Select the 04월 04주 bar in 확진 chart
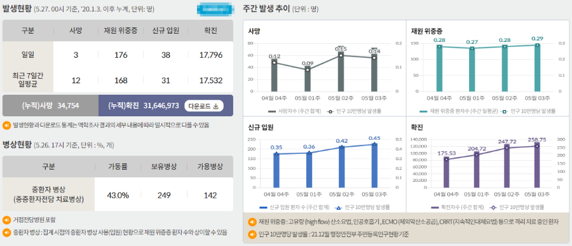This screenshot has width=572, height=246. coord(447,172)
